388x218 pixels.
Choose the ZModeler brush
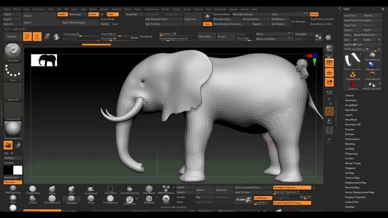pyautogui.click(x=149, y=199)
